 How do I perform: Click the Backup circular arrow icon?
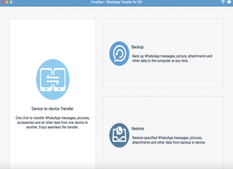[119, 54]
